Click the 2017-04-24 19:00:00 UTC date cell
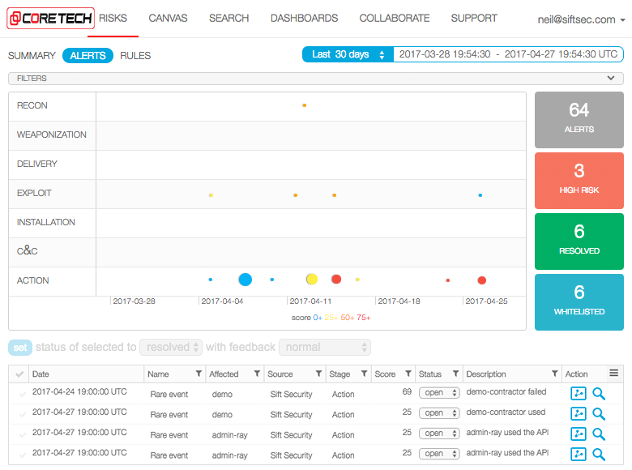Image resolution: width=632 pixels, height=470 pixels. (x=79, y=391)
